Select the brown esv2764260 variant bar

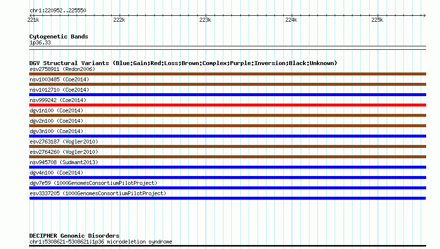[227, 157]
